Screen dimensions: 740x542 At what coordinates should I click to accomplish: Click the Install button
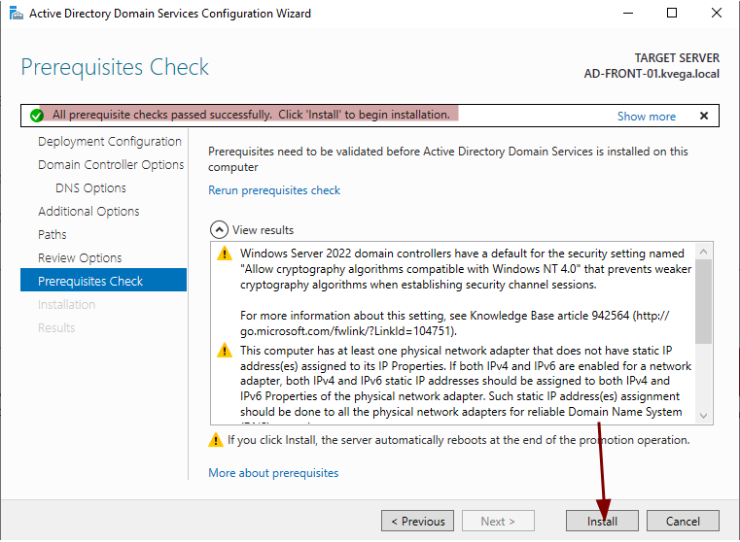602,521
